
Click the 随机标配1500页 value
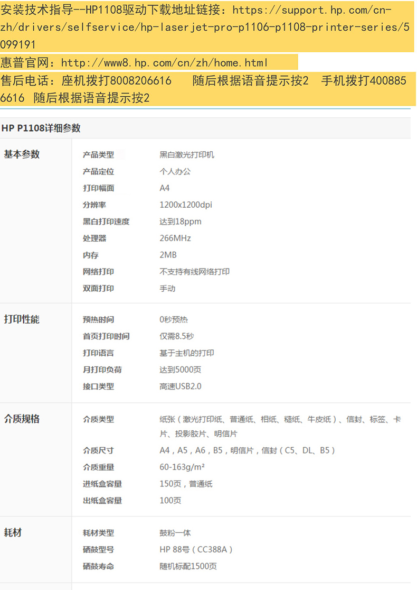[x=188, y=566]
